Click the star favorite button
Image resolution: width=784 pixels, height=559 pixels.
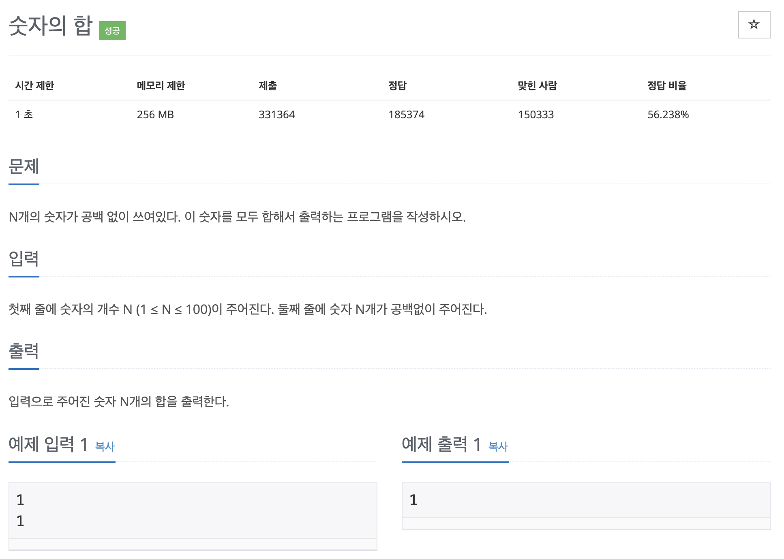coord(754,25)
